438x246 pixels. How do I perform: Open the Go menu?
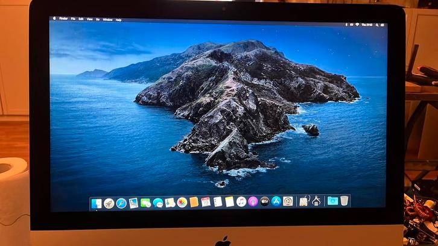point(98,19)
